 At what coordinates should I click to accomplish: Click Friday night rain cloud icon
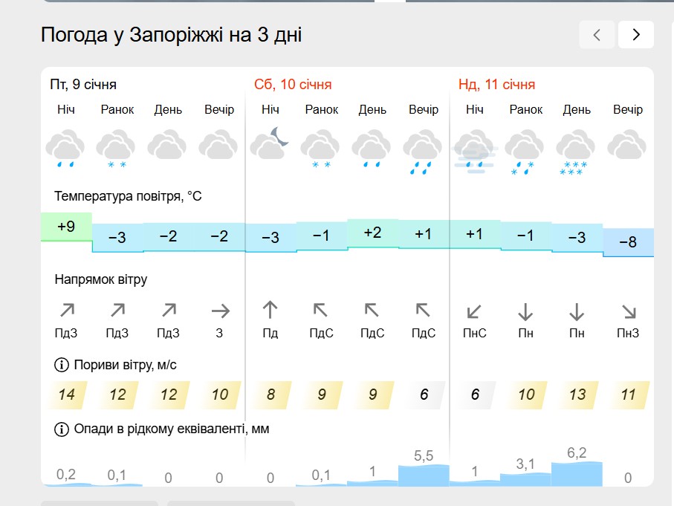66,147
